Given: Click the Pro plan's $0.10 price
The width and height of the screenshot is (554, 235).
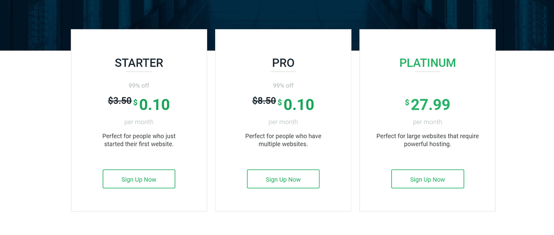Looking at the screenshot, I should click(299, 105).
